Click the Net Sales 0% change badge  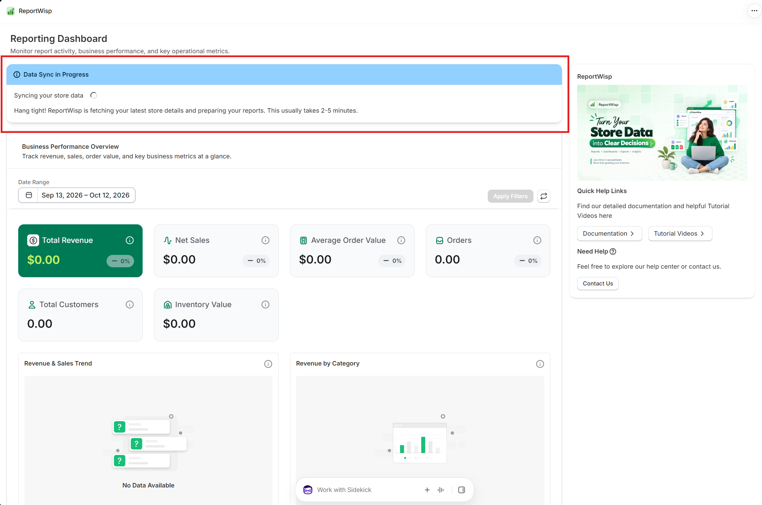point(256,261)
